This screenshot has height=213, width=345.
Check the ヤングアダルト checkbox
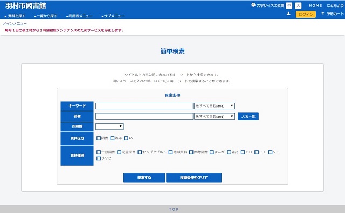click(140, 152)
